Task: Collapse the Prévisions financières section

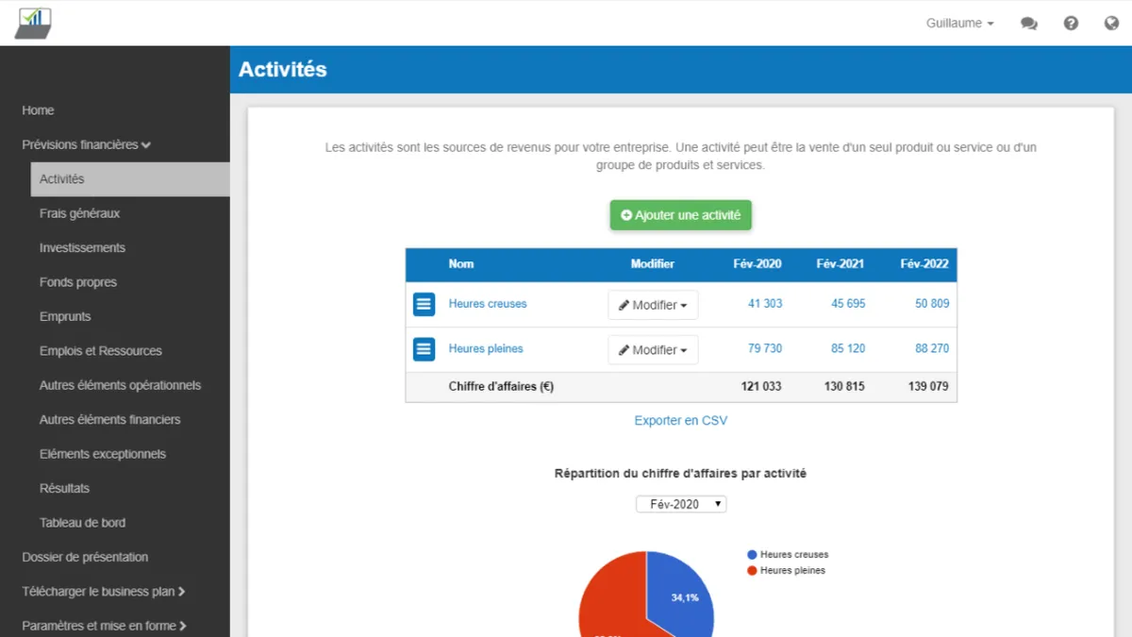Action: click(x=87, y=144)
